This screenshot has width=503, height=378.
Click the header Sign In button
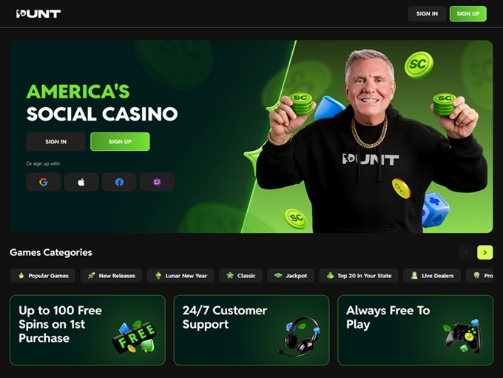427,14
